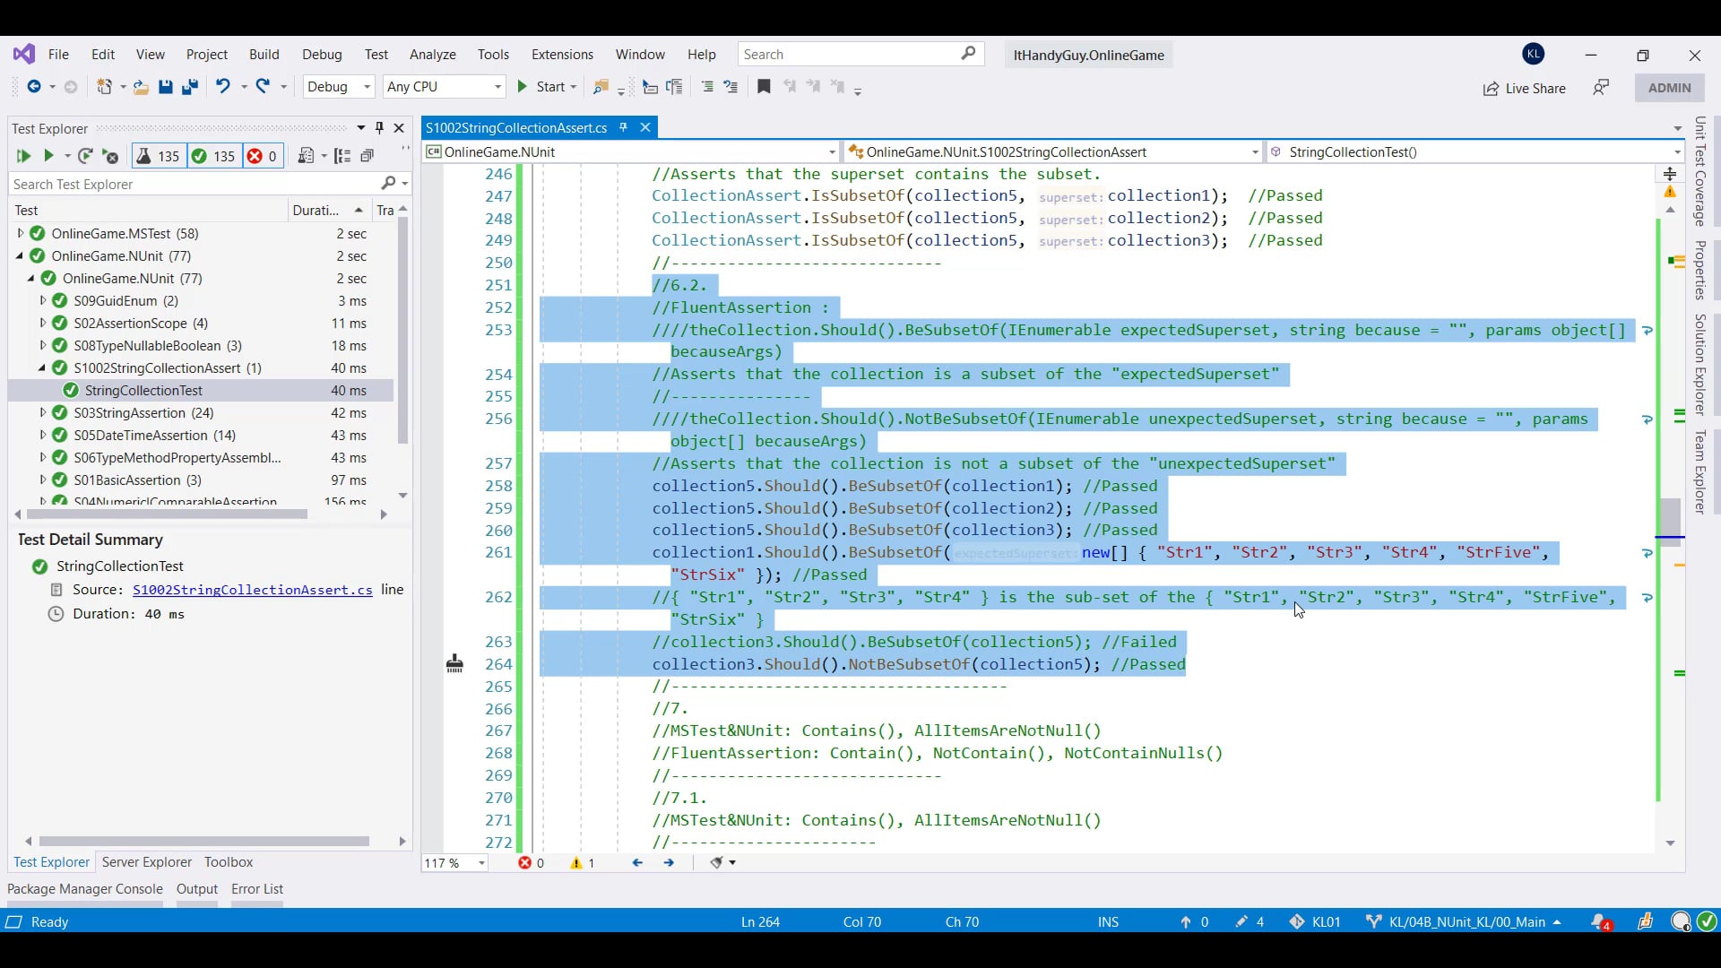Click the Undo icon in the toolbar
This screenshot has height=968, width=1721.
[223, 87]
